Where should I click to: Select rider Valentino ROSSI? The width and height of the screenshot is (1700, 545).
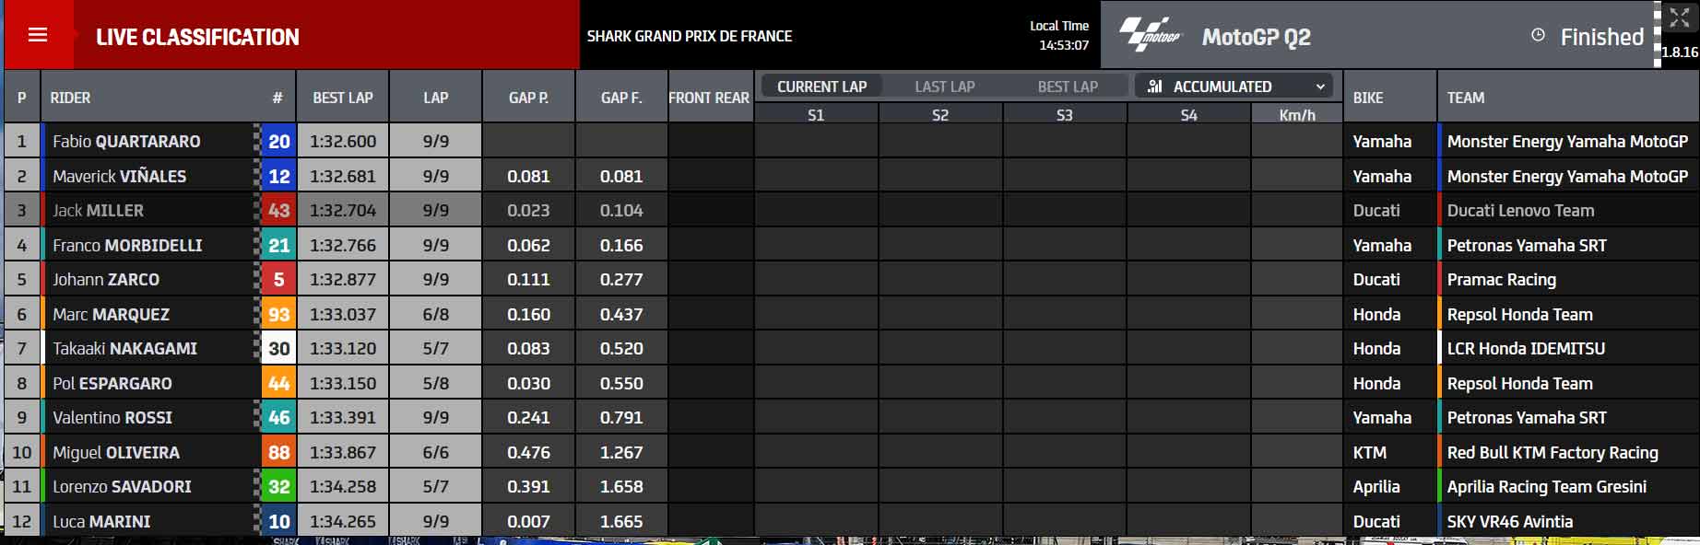click(112, 417)
